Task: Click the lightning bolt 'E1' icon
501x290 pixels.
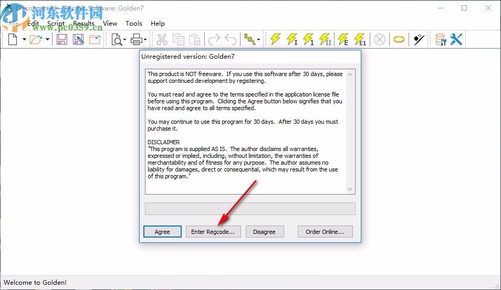Action: (360, 39)
